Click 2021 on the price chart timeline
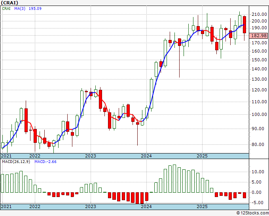 pos(6,156)
